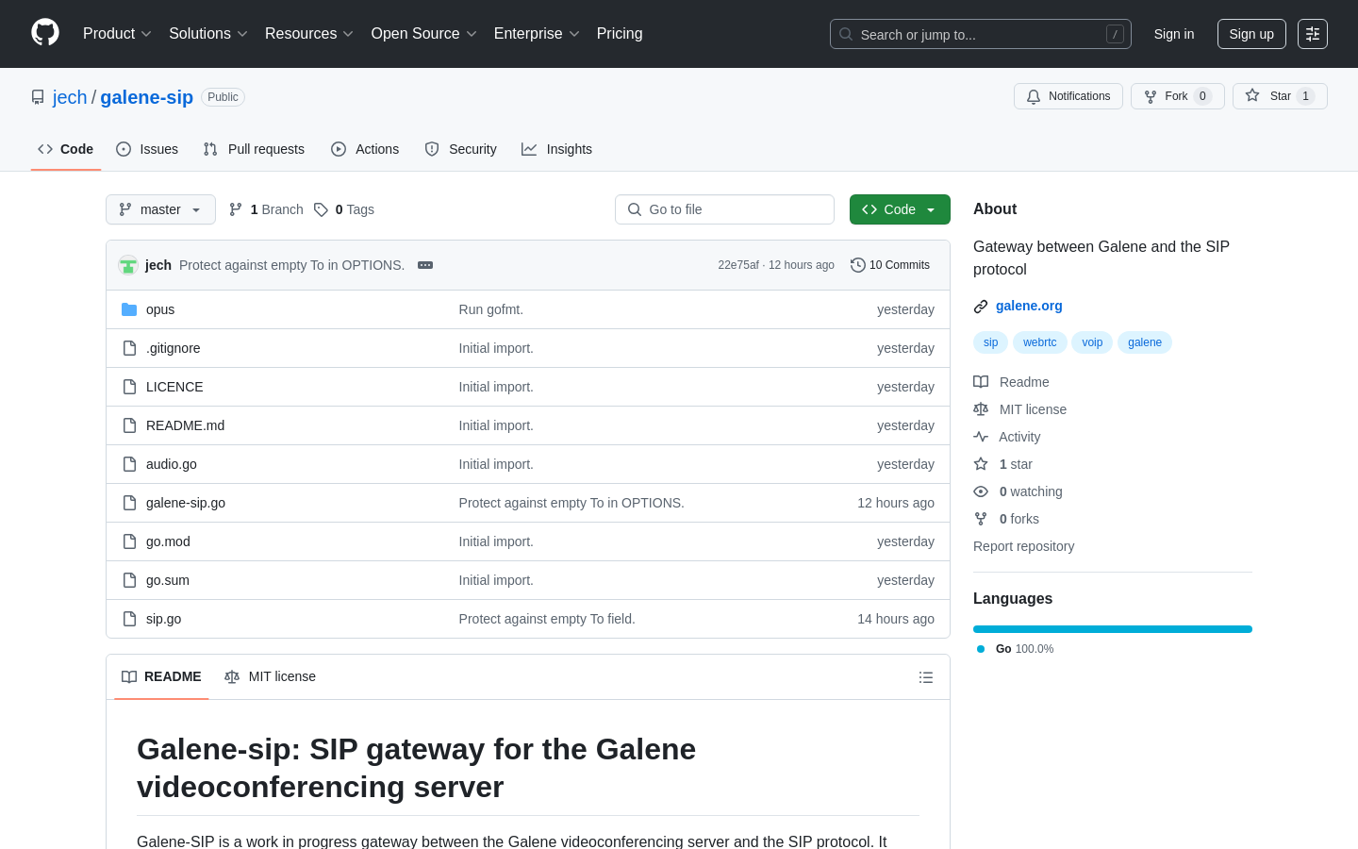Viewport: 1358px width, 849px height.
Task: Click the fork icon beside 0 forks
Action: (981, 519)
